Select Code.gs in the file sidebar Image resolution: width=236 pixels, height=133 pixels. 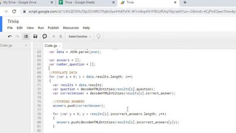[6, 45]
